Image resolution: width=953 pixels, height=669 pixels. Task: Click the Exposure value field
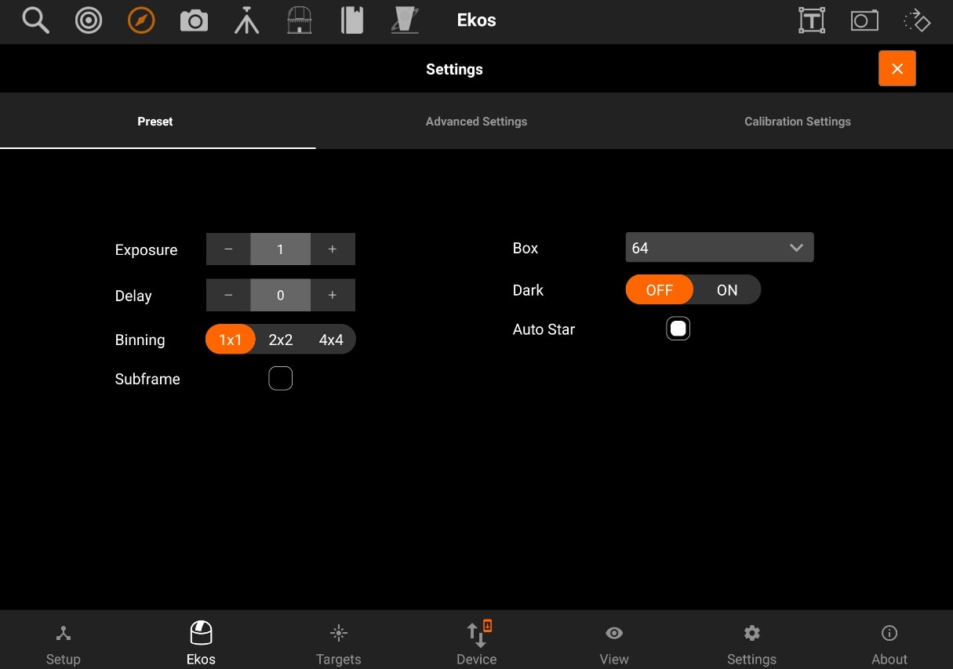(x=280, y=249)
